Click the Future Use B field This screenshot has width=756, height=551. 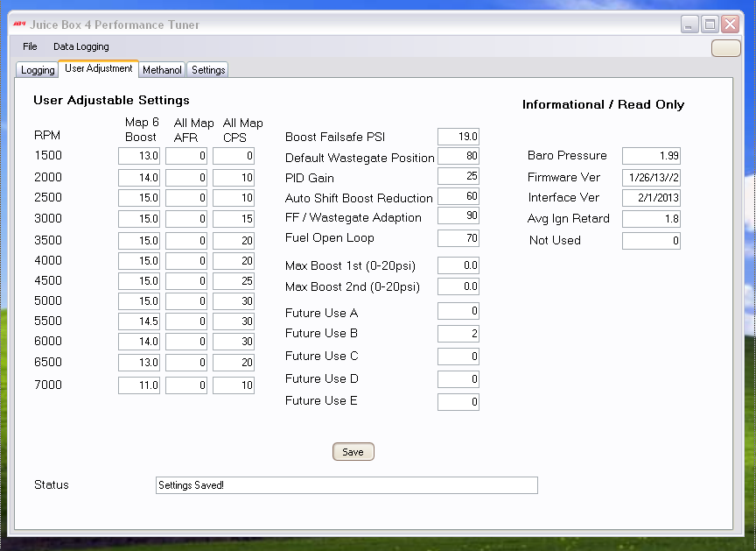click(458, 334)
